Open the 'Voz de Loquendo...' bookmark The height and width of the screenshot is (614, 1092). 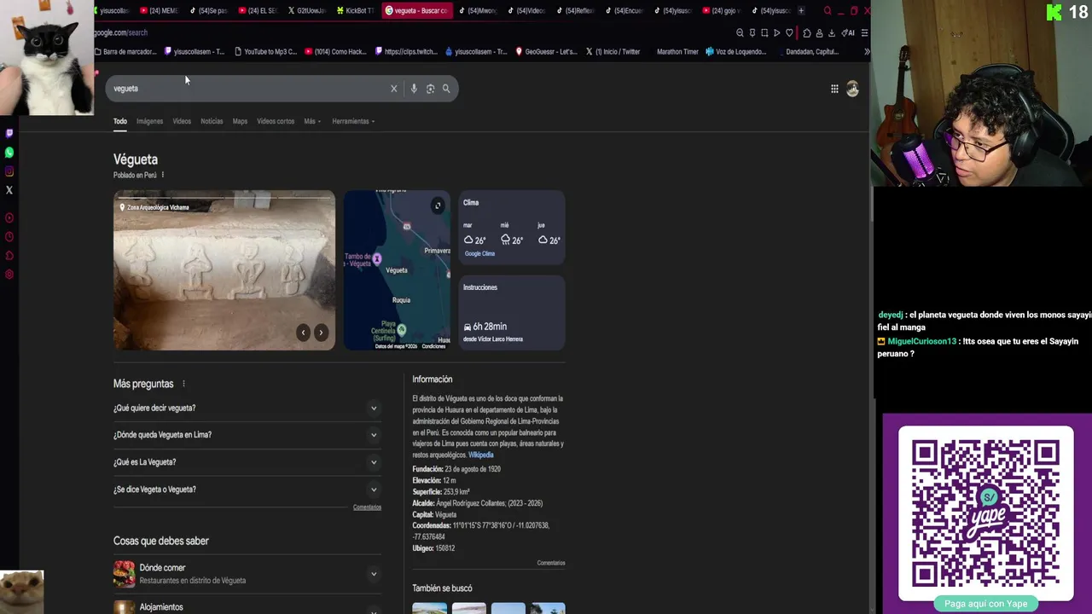pos(735,51)
